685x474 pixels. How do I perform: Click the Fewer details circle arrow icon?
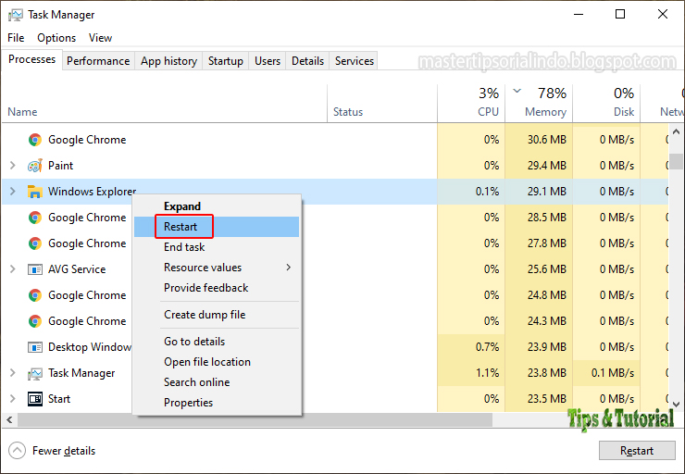17,451
